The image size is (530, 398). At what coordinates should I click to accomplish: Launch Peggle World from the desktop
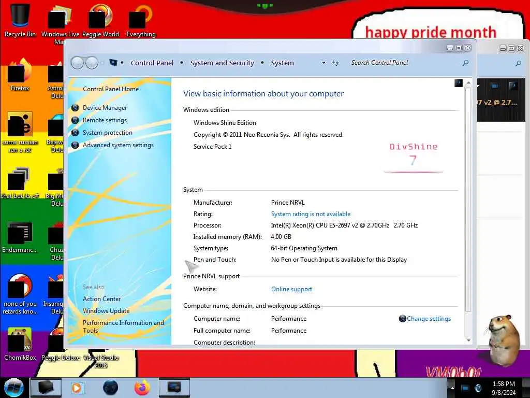pyautogui.click(x=100, y=20)
